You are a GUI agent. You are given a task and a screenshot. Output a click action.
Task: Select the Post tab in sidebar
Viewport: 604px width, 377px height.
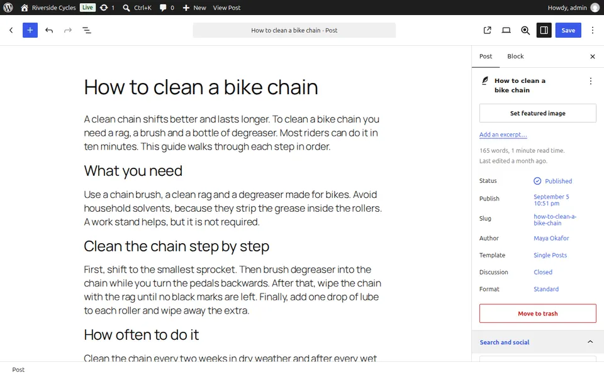[x=486, y=57]
